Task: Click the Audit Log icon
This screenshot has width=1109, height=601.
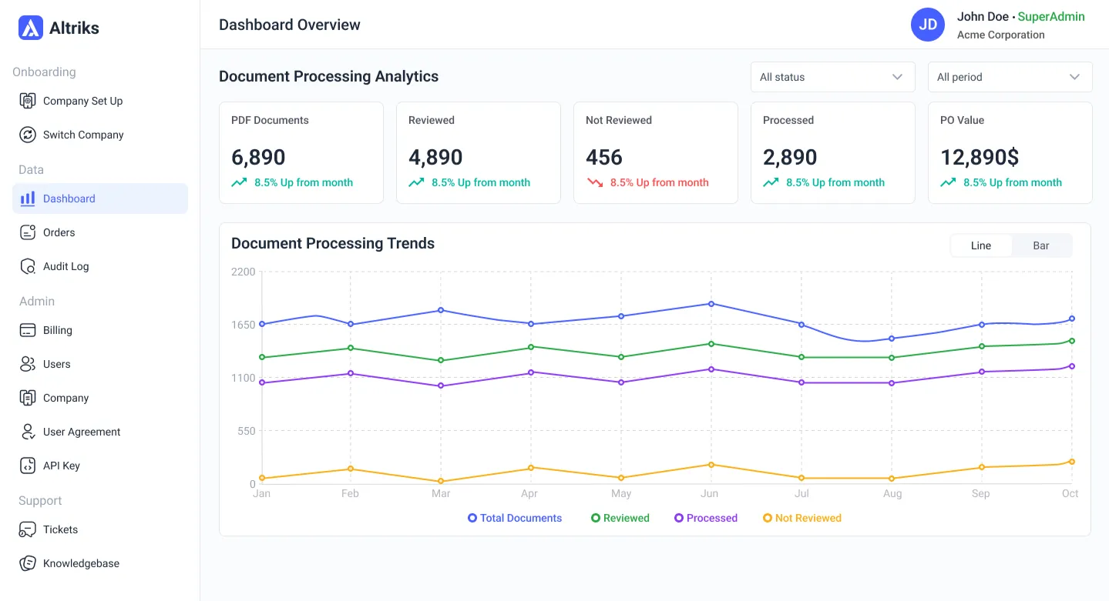Action: tap(28, 266)
